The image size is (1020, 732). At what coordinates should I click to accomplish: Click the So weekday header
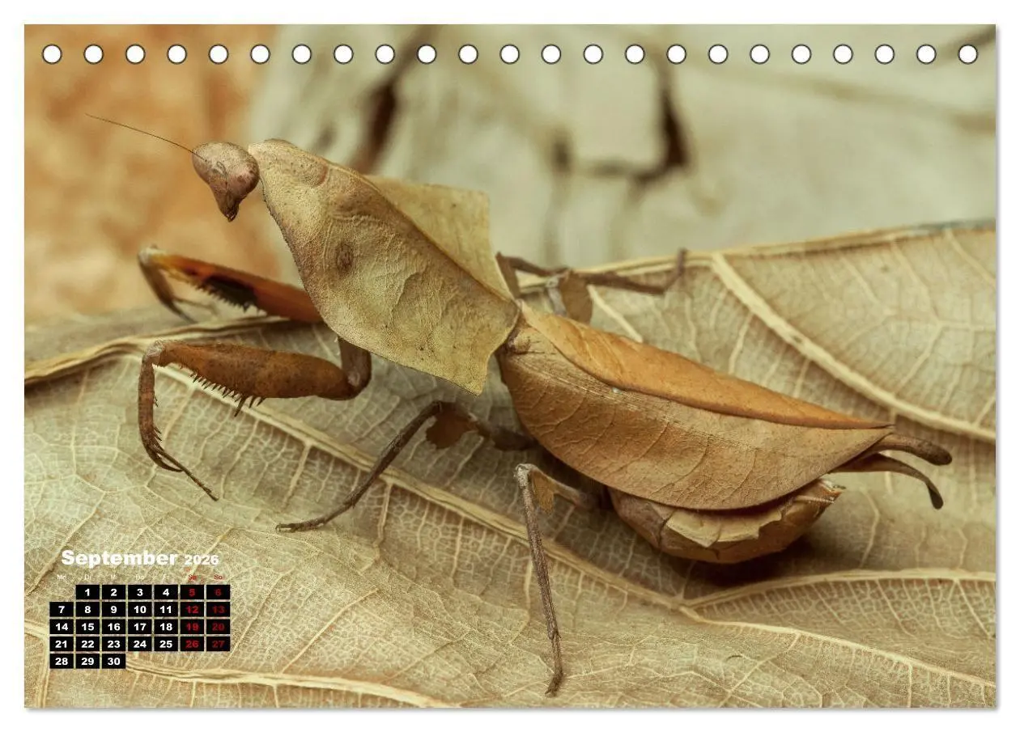(218, 578)
